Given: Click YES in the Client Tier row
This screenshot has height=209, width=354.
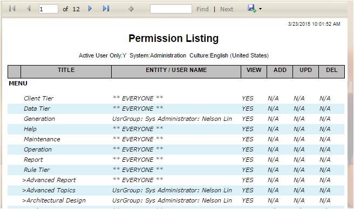Looking at the screenshot, I should tap(248, 98).
